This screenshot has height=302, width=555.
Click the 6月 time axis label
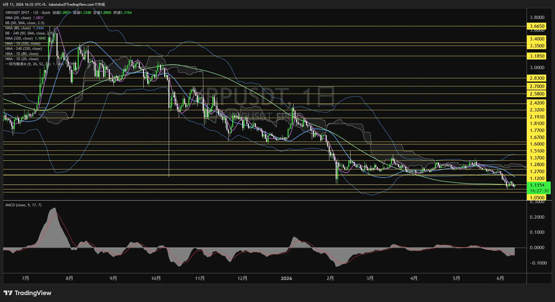(x=500, y=278)
